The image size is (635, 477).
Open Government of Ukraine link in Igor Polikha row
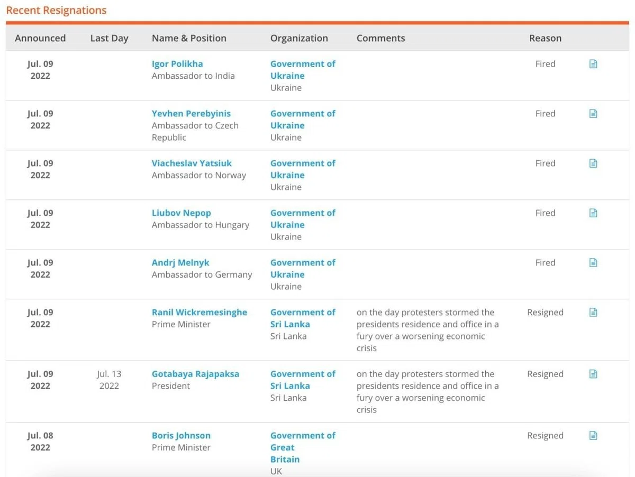pyautogui.click(x=303, y=70)
